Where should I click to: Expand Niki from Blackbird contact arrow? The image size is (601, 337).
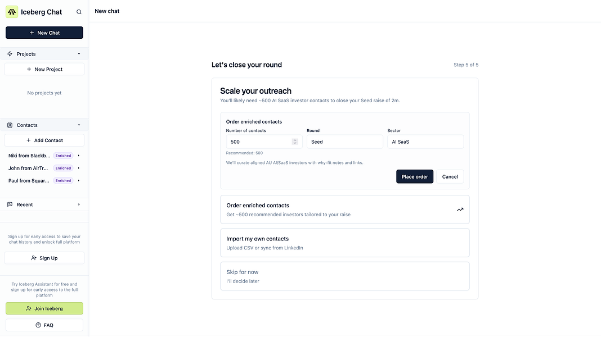click(x=79, y=156)
